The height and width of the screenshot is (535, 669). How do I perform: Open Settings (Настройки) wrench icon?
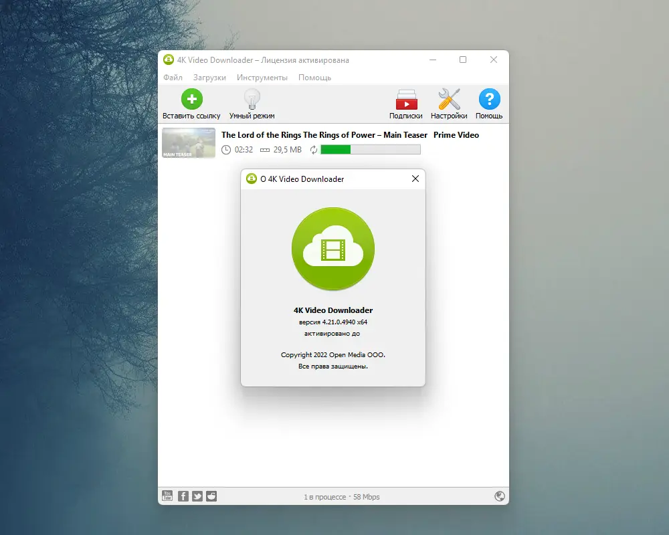coord(449,99)
